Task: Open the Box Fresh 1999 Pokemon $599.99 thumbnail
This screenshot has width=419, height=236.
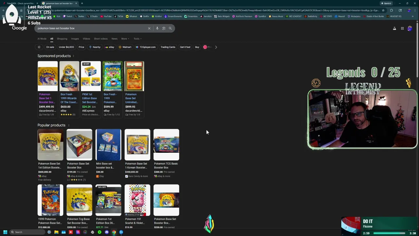Action: 112,76
